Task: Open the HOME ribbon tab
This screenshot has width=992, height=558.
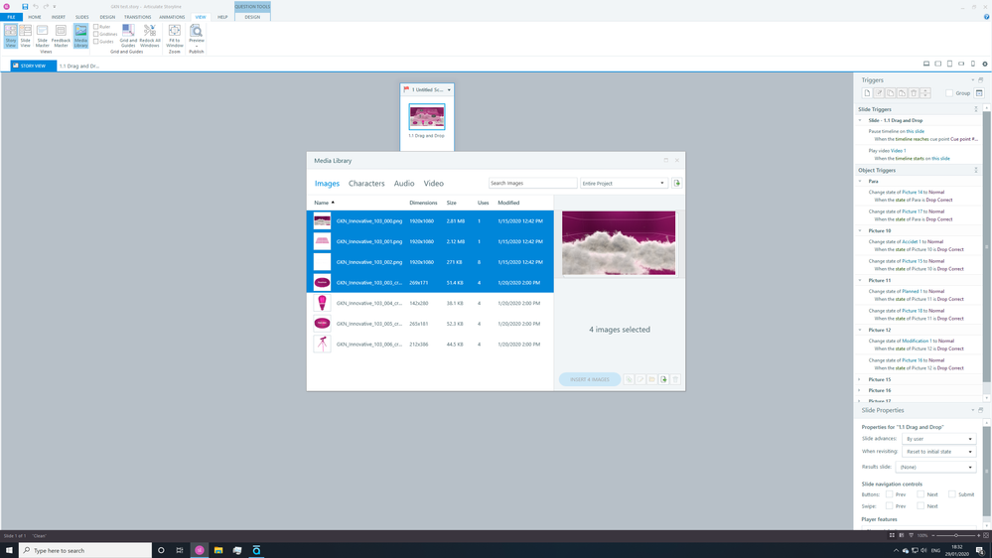Action: click(x=34, y=17)
